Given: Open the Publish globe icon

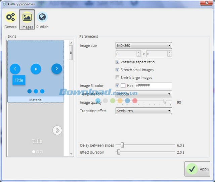Looking at the screenshot, I should coord(42,17).
